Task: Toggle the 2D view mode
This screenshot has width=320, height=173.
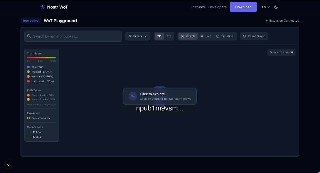Action: [x=159, y=36]
